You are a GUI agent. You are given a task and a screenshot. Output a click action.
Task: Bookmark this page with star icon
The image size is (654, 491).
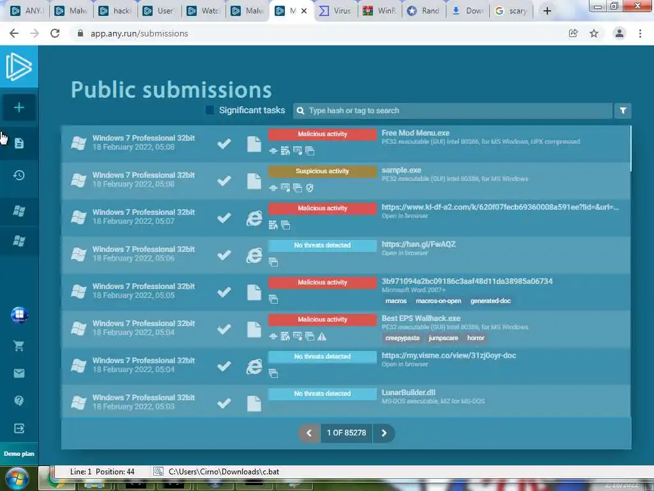pyautogui.click(x=594, y=33)
